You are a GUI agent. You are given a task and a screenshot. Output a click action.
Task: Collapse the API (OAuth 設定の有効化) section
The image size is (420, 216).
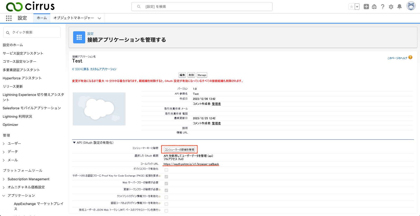[74, 143]
